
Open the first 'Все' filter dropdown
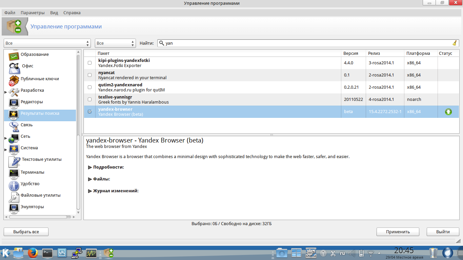pos(47,43)
